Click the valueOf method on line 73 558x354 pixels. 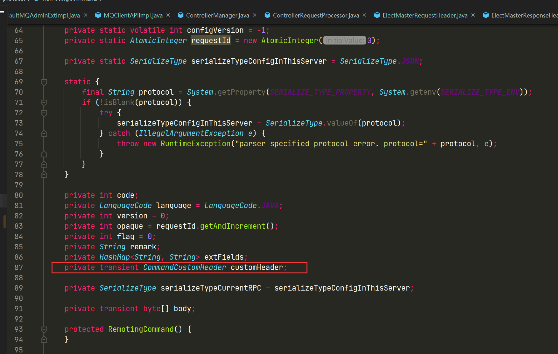[342, 123]
